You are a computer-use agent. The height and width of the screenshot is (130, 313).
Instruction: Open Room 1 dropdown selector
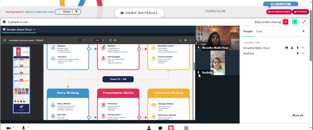[68, 12]
